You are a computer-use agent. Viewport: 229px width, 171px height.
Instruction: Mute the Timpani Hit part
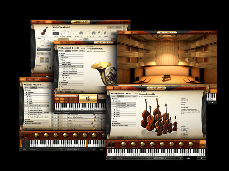pos(61,120)
